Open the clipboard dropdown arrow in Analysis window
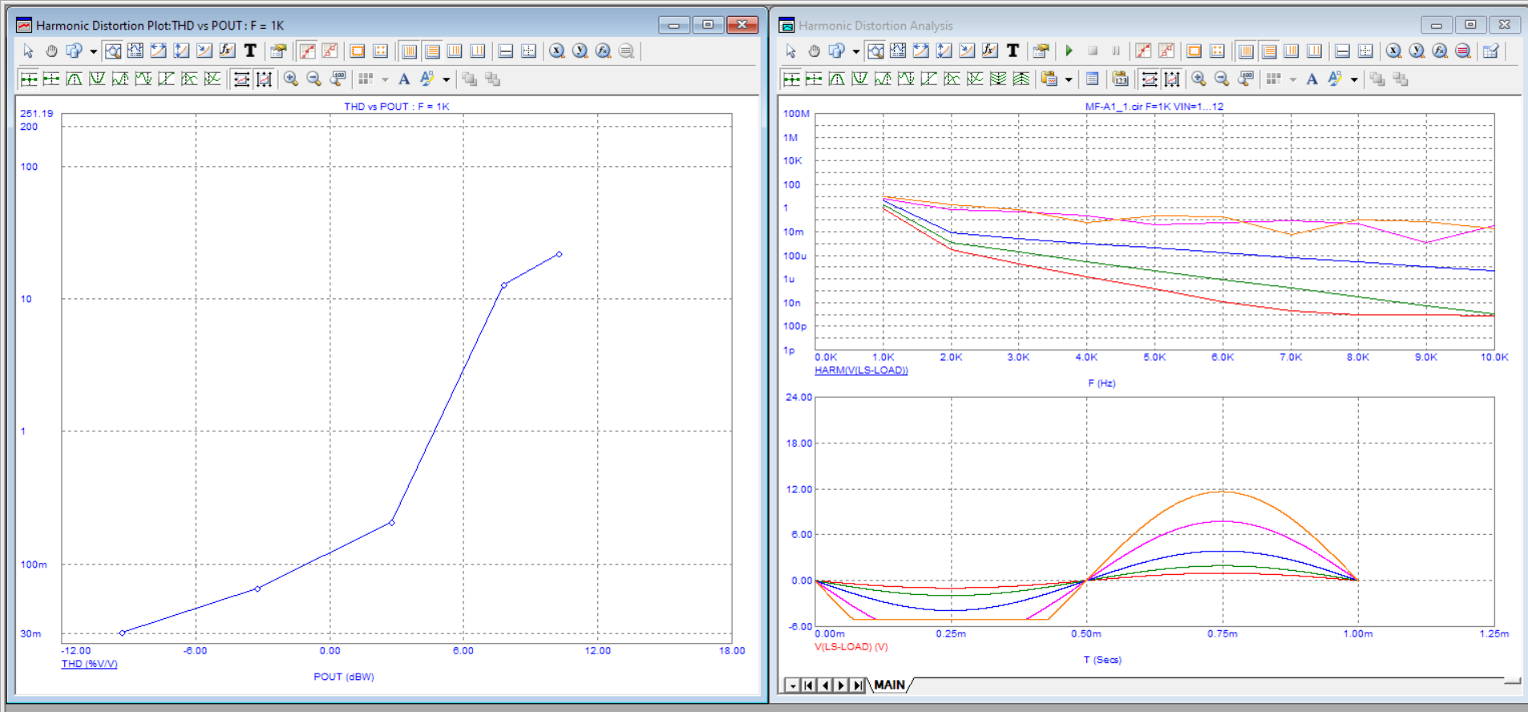Screen dimensions: 1528x712 point(1068,79)
